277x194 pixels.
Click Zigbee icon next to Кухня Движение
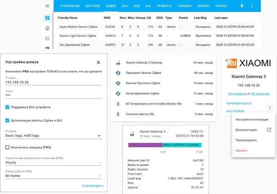(118, 93)
